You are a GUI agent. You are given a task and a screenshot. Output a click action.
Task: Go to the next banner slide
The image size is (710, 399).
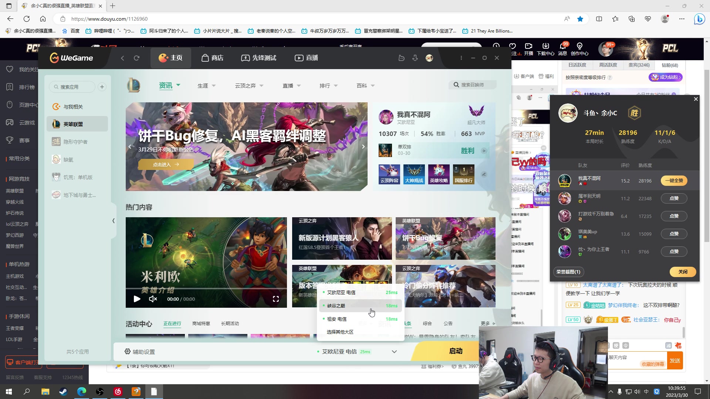click(363, 147)
